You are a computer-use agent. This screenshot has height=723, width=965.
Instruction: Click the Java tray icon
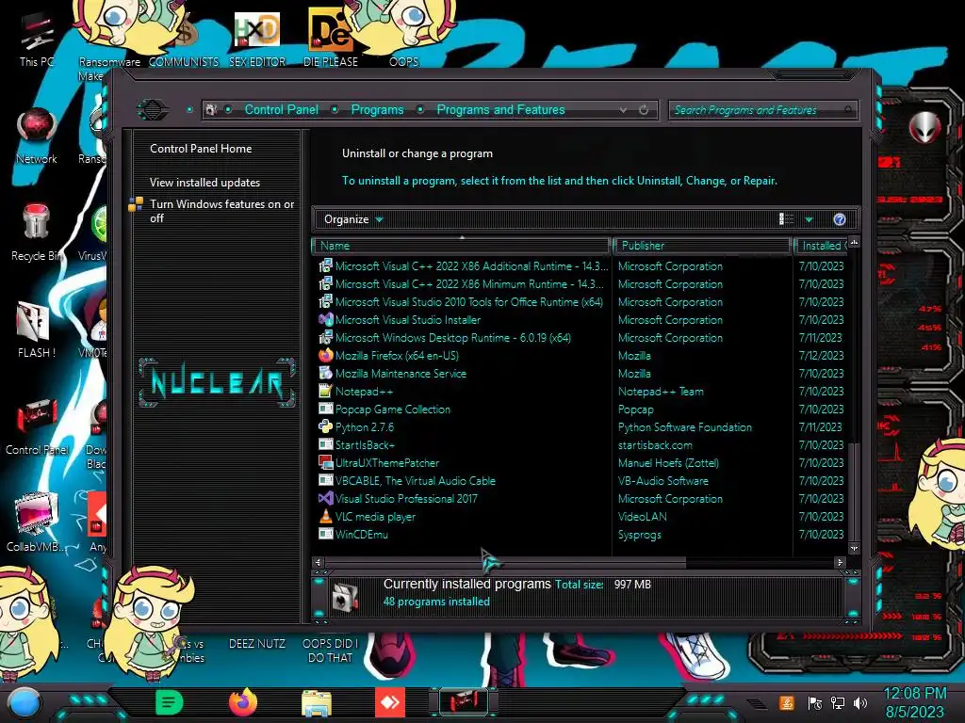(x=787, y=702)
